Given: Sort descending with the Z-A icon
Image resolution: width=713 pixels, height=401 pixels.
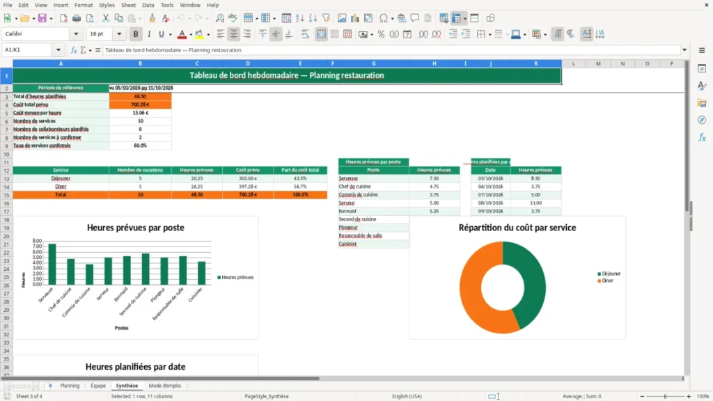Looking at the screenshot, I should click(313, 18).
